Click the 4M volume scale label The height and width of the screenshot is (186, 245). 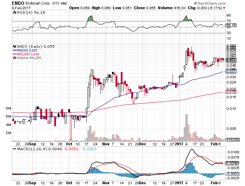tap(8, 125)
